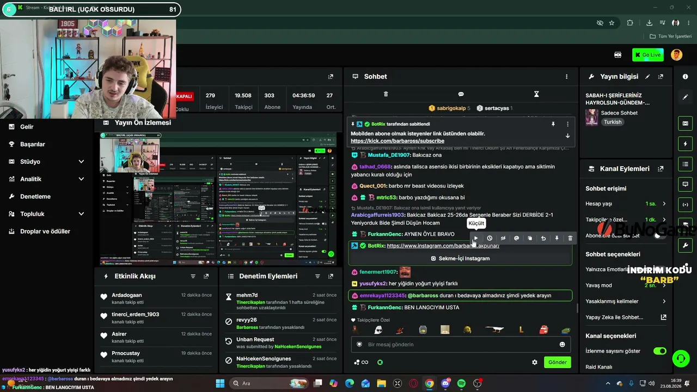Open Yapay Zeka ile Sohbet external link
This screenshot has width=697, height=392.
coord(663,317)
